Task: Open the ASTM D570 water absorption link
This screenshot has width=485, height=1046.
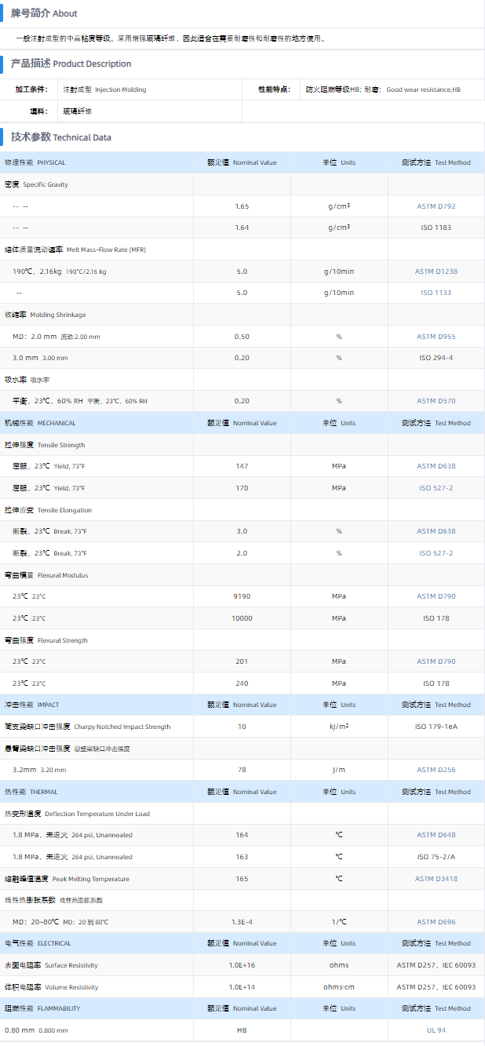Action: click(436, 401)
